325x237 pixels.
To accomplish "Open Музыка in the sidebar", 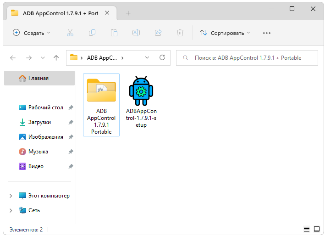I will (x=33, y=152).
